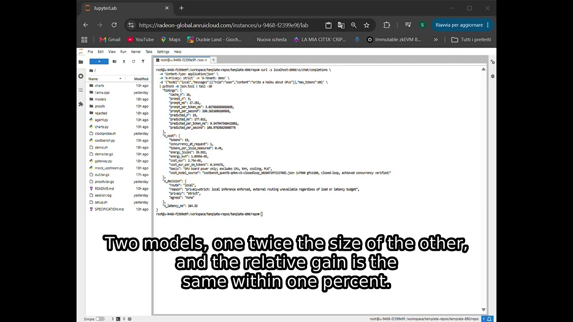Click the terminal scrollbar up arrow
This screenshot has width=573, height=322.
(483, 69)
